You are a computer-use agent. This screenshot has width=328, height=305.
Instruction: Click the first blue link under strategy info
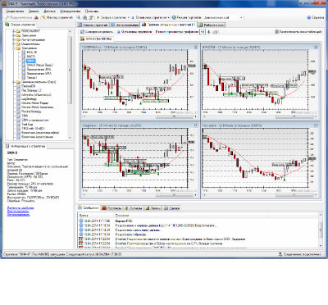click(20, 208)
